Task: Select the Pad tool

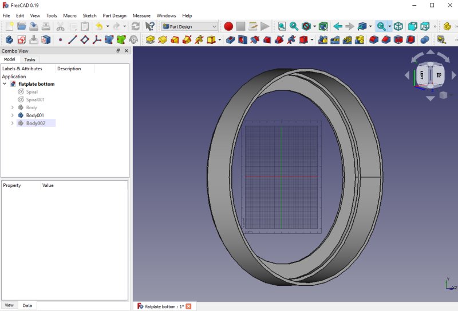Action: 150,39
